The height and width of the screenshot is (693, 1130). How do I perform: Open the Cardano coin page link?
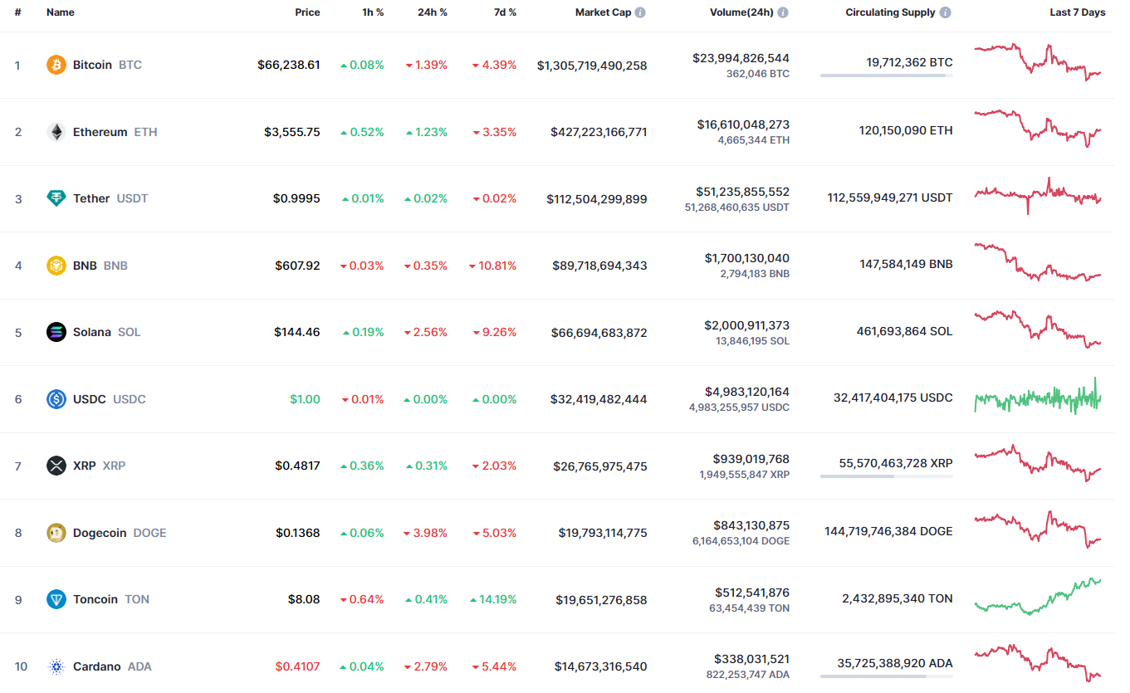(97, 666)
